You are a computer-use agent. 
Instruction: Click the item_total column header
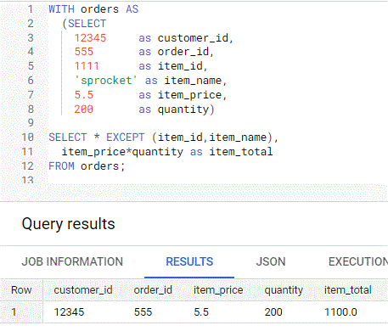348,290
